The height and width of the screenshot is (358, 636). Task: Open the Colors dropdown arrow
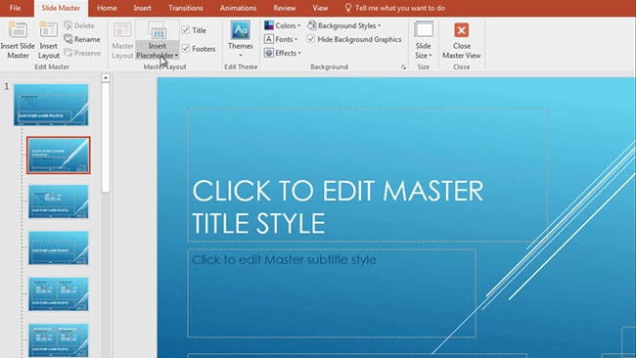(x=299, y=26)
